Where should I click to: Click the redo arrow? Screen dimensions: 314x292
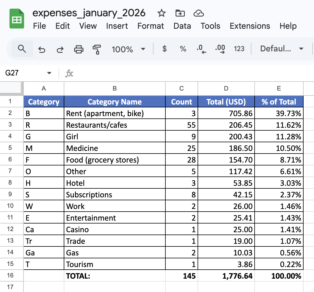coord(60,49)
